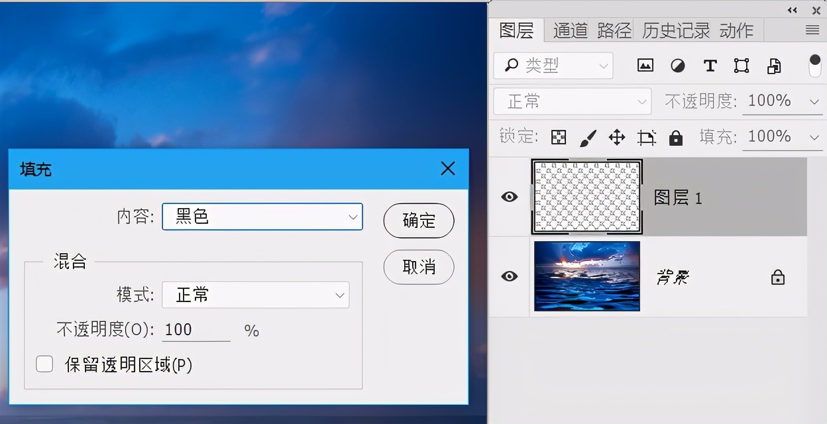
Task: Select the 背景 layer thumbnail
Action: pos(587,276)
